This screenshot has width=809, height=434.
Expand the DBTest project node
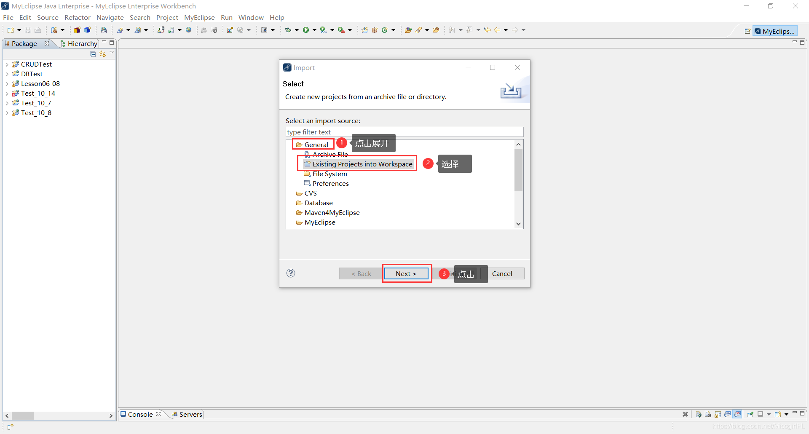tap(7, 74)
